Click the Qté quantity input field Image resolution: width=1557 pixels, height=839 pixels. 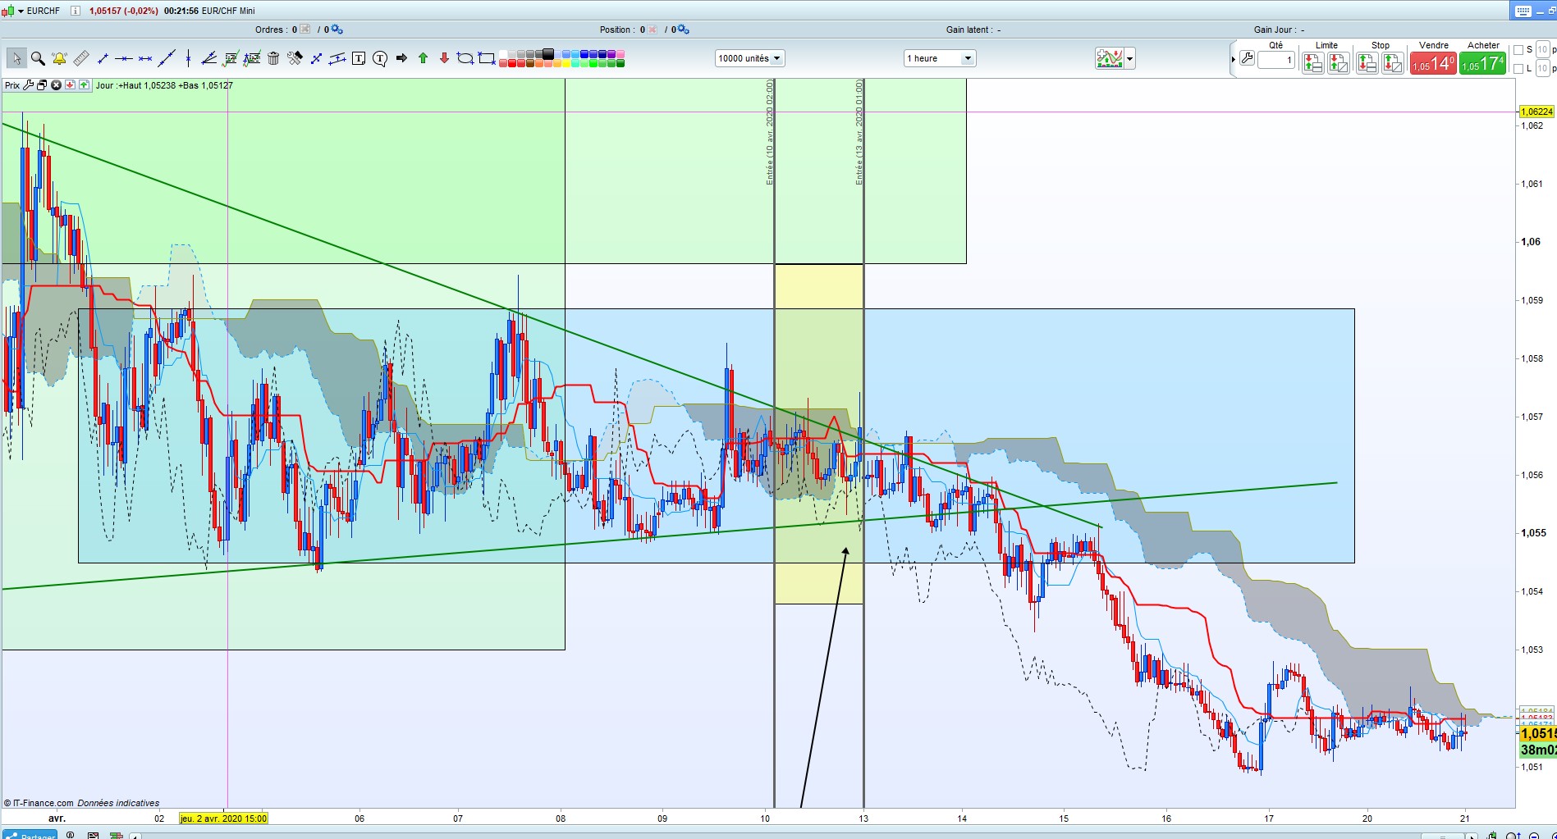click(1276, 60)
